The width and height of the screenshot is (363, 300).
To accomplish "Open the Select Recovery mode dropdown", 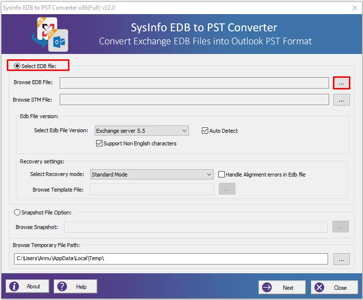I will point(152,174).
